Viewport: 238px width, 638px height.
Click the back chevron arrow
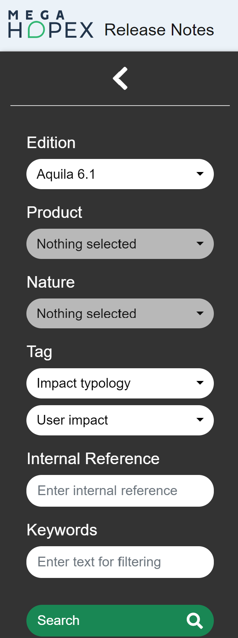click(x=120, y=78)
